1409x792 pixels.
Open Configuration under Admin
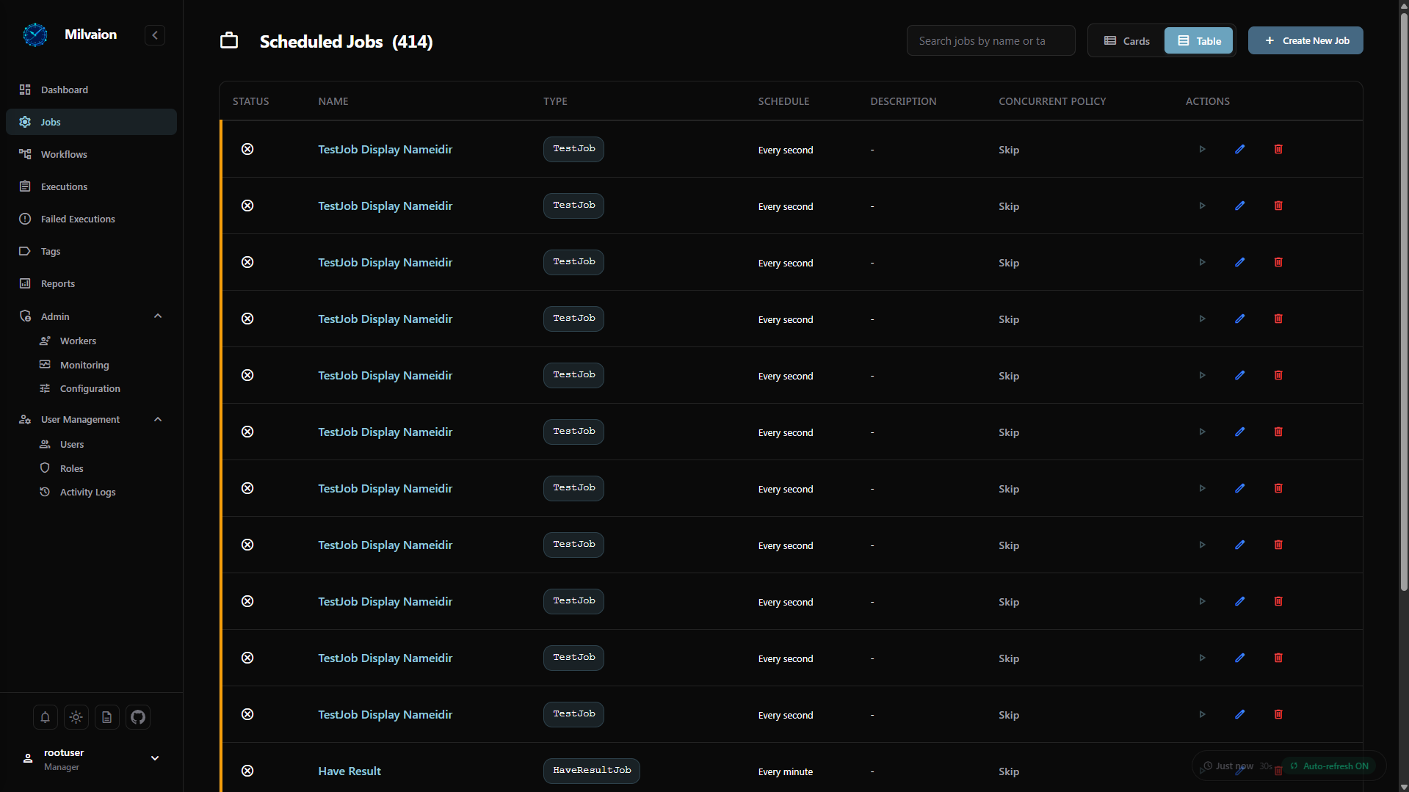point(90,388)
